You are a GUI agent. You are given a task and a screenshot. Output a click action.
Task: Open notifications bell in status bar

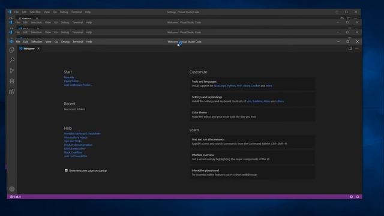[x=358, y=197]
